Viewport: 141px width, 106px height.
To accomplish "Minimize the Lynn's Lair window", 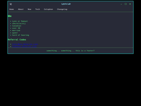I will tap(121, 4).
